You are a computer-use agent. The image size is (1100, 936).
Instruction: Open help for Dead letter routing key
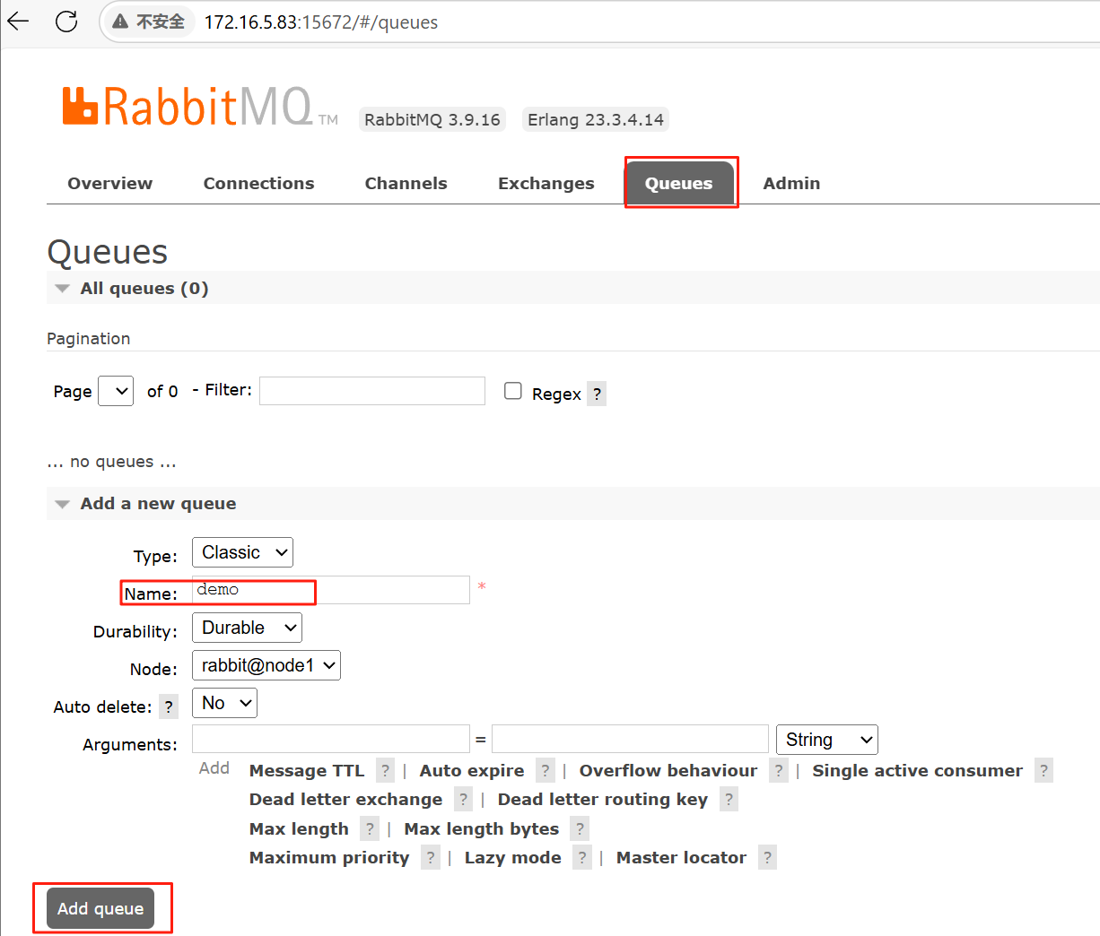coord(729,799)
